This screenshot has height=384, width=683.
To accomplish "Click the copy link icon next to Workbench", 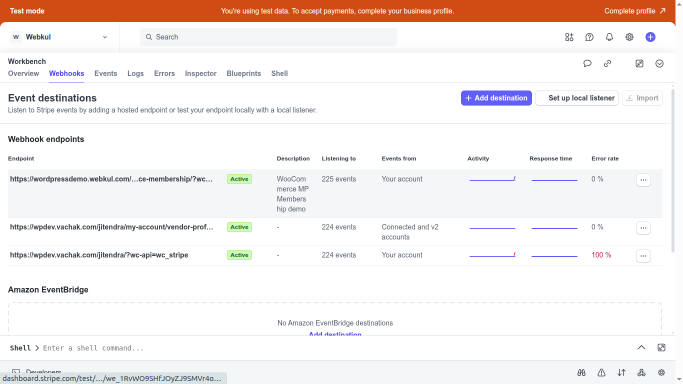I will (607, 63).
